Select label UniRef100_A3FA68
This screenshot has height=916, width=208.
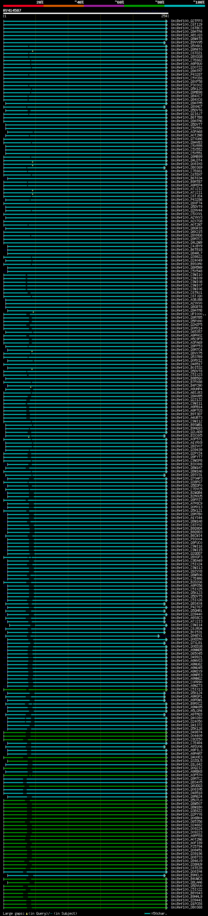coord(186,132)
